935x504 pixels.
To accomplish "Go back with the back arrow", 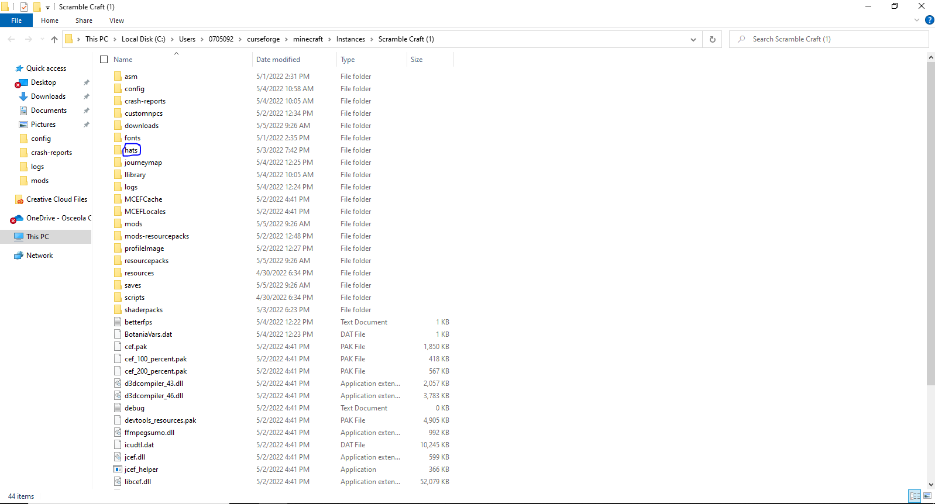I will [x=11, y=39].
